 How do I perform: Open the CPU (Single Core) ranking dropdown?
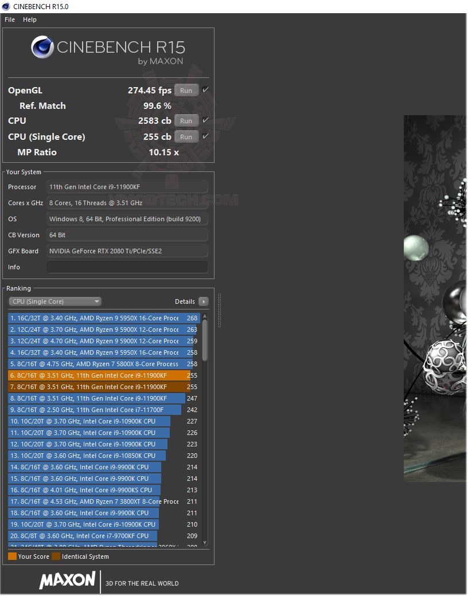click(55, 301)
